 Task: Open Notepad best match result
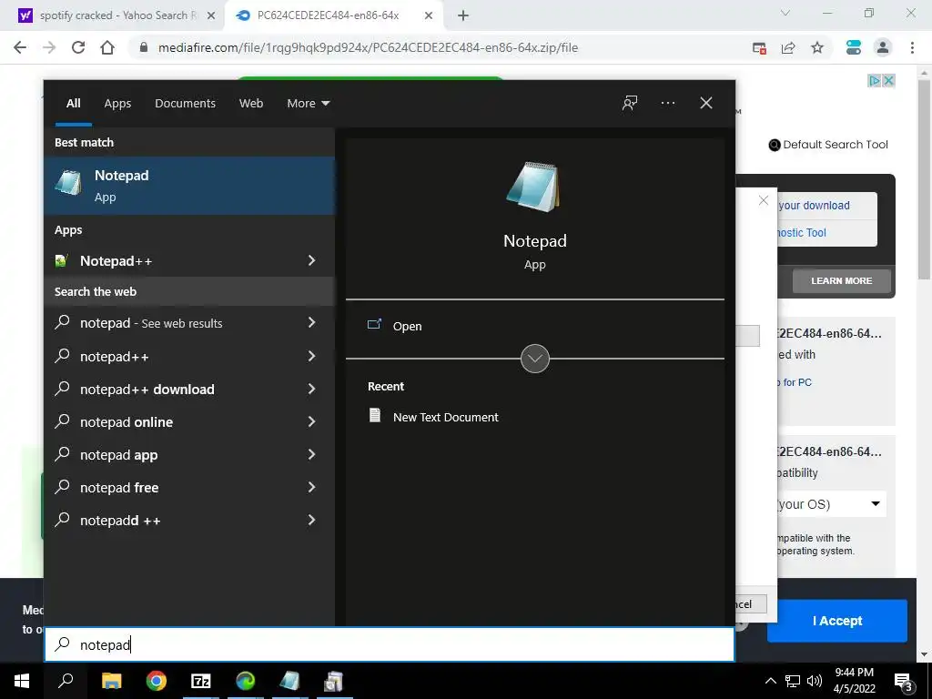[189, 186]
